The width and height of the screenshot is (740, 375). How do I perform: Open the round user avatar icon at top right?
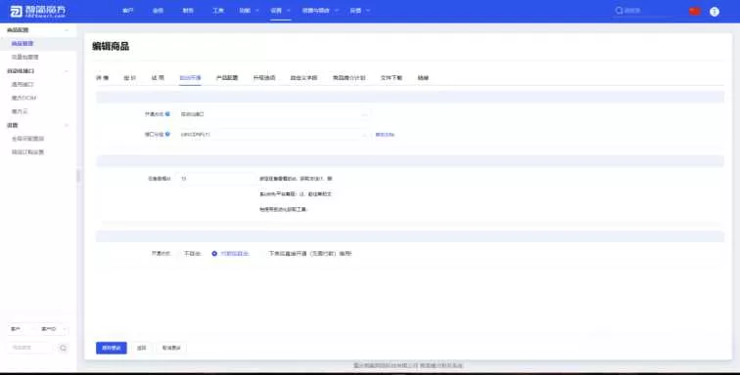(x=715, y=12)
